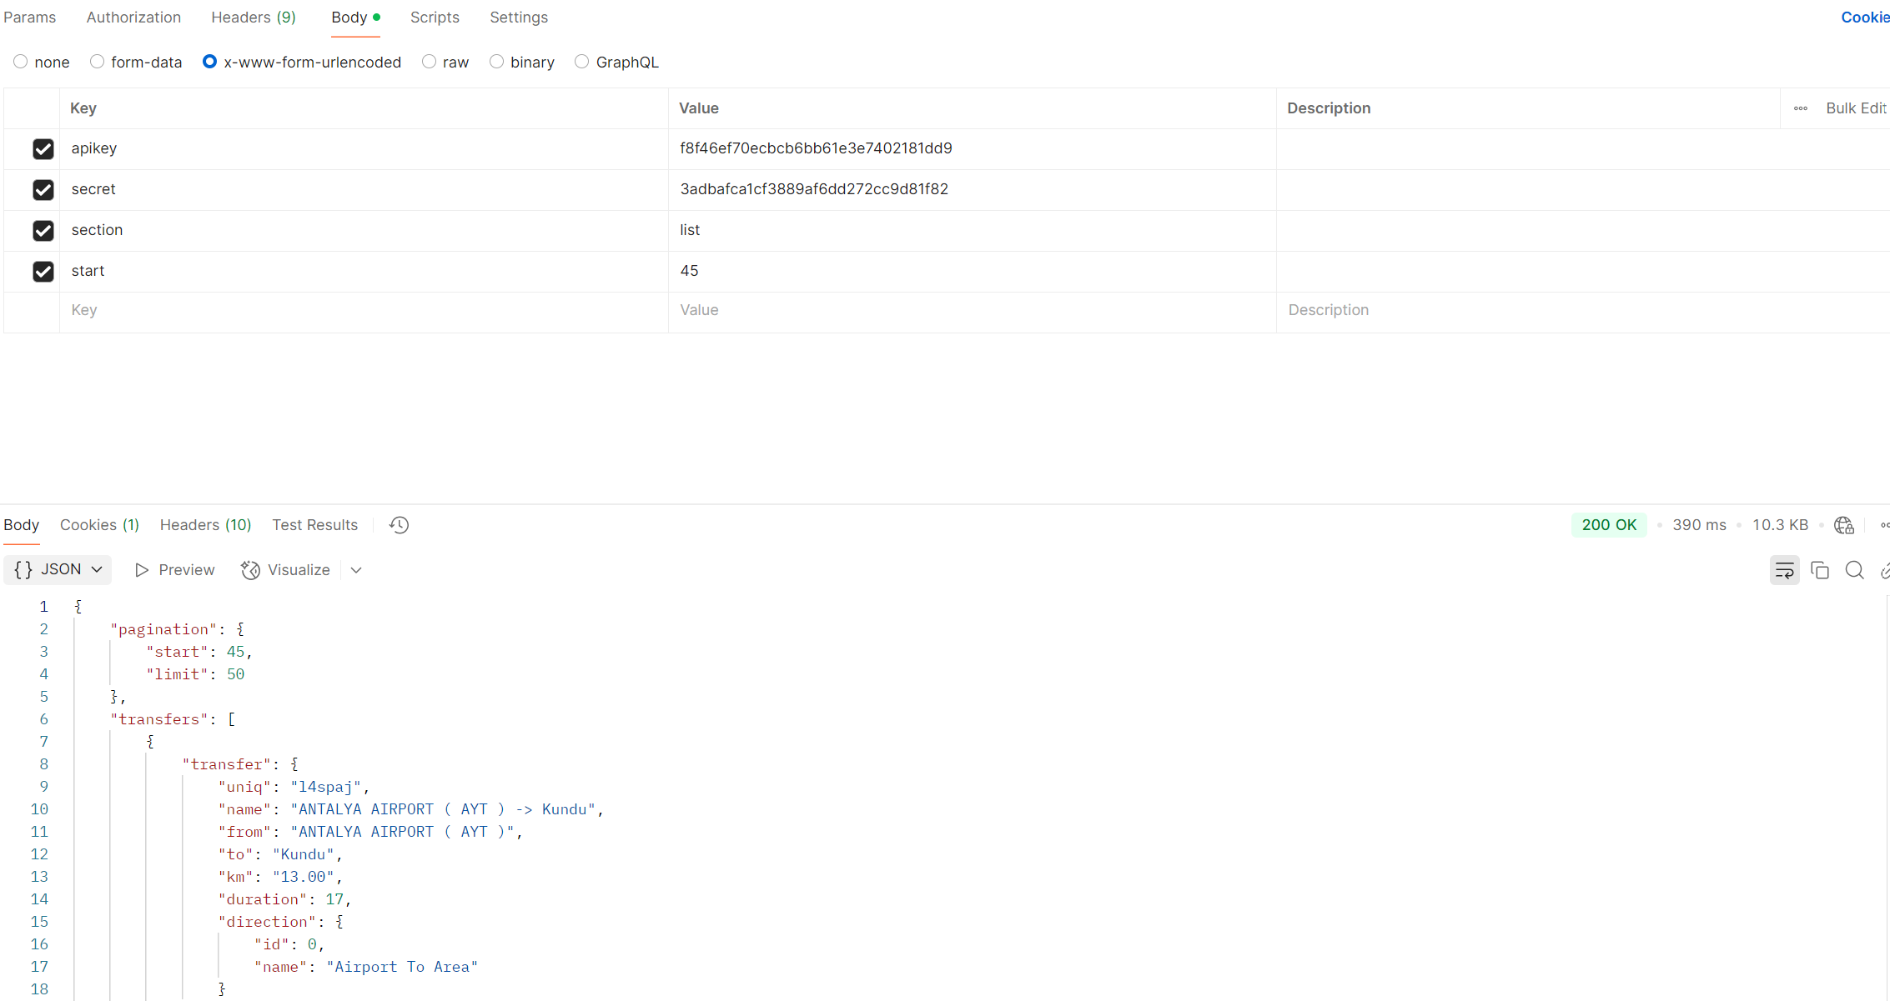Screen dimensions: 1890x1001
Task: Click the Bulk Edit link
Action: pos(1855,108)
